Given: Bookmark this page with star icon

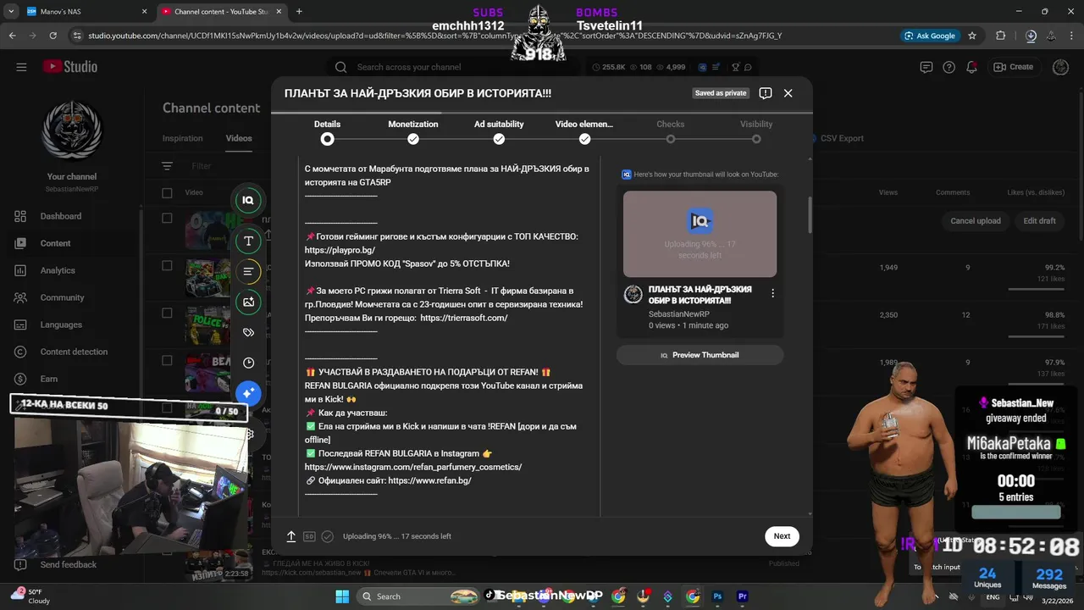Looking at the screenshot, I should [x=972, y=36].
